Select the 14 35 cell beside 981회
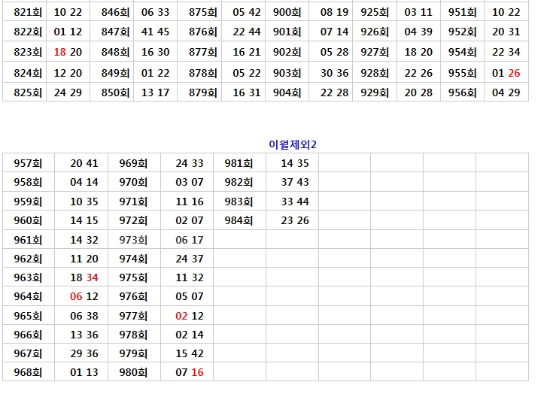This screenshot has height=394, width=550. [295, 163]
